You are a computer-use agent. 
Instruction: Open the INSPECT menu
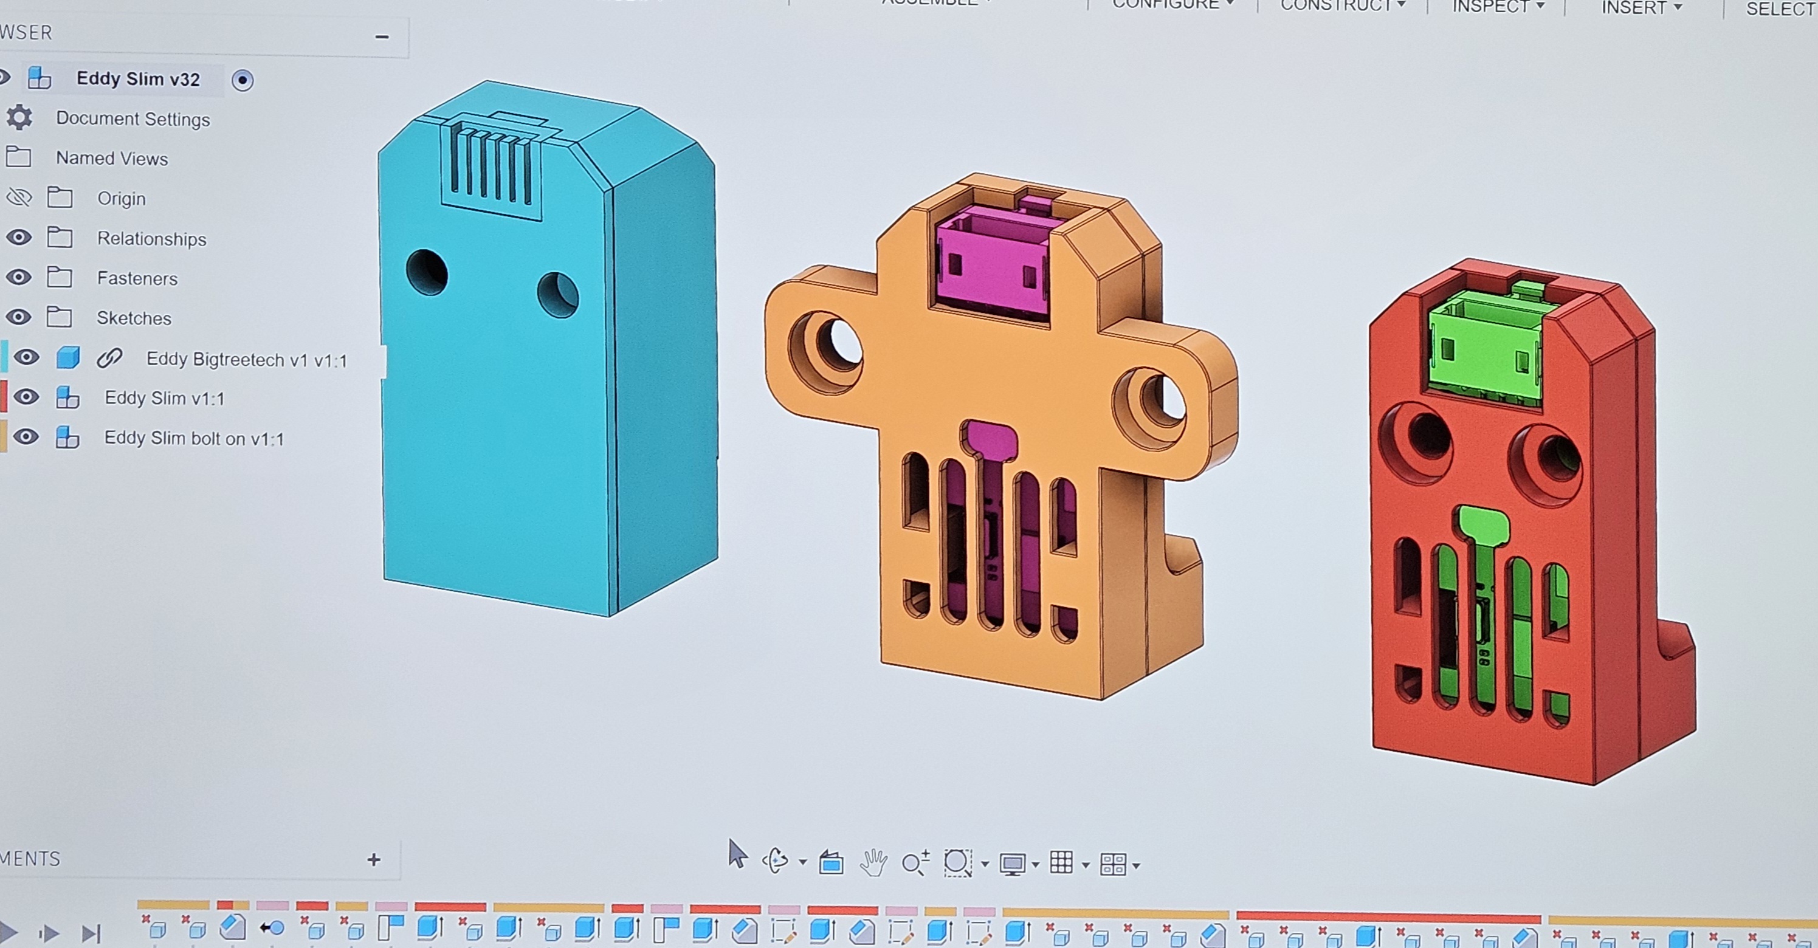pos(1498,6)
